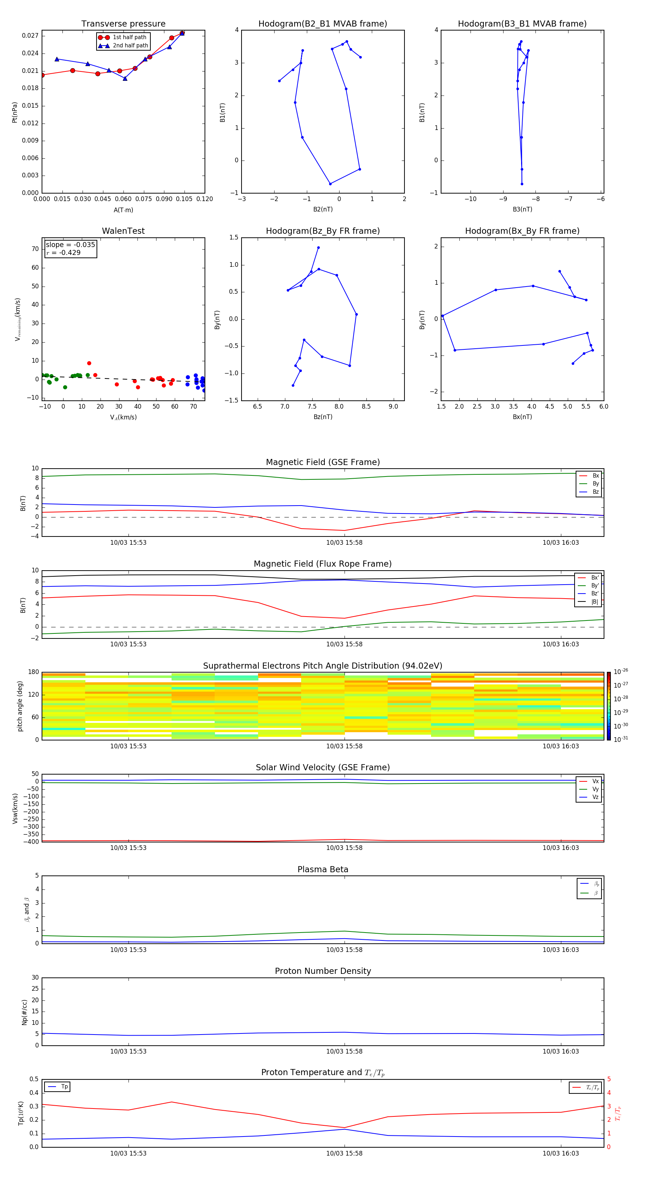The height and width of the screenshot is (1185, 646).
Task: Click the 'Plasma Beta' title
Action: pos(323,870)
